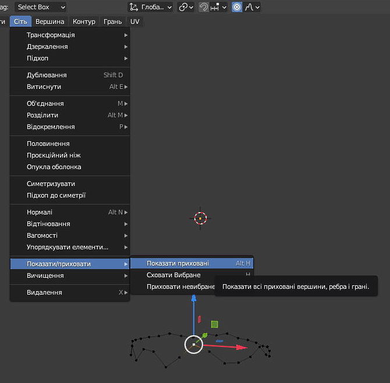Choose Проєкційний ніж menu entry
This screenshot has height=383, width=390.
pos(70,155)
